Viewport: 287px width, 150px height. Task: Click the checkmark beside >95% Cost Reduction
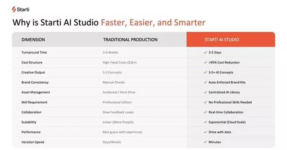click(205, 63)
